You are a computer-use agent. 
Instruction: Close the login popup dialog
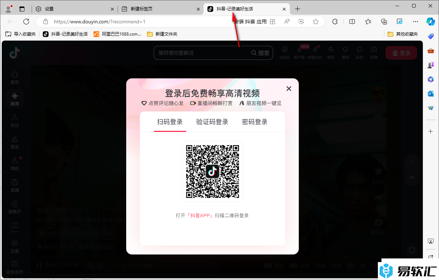pyautogui.click(x=288, y=89)
